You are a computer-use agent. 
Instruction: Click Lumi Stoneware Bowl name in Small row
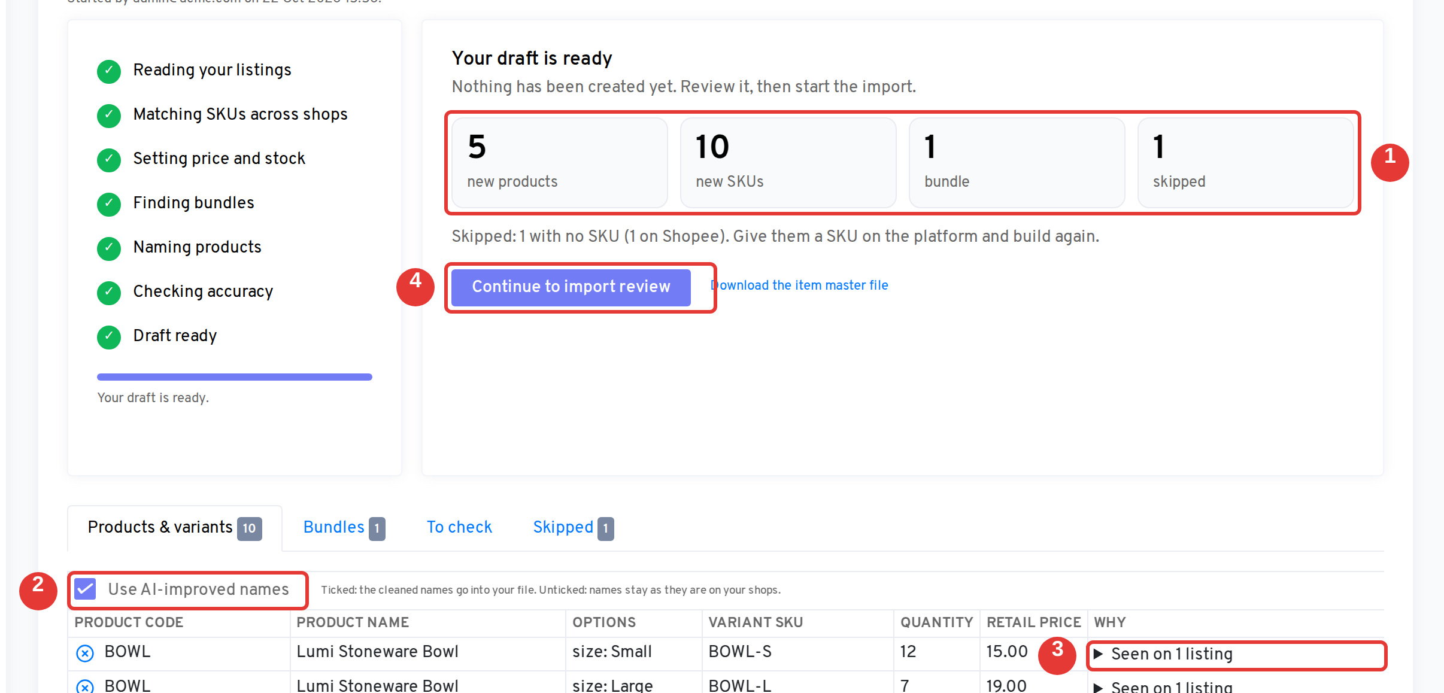tap(377, 652)
